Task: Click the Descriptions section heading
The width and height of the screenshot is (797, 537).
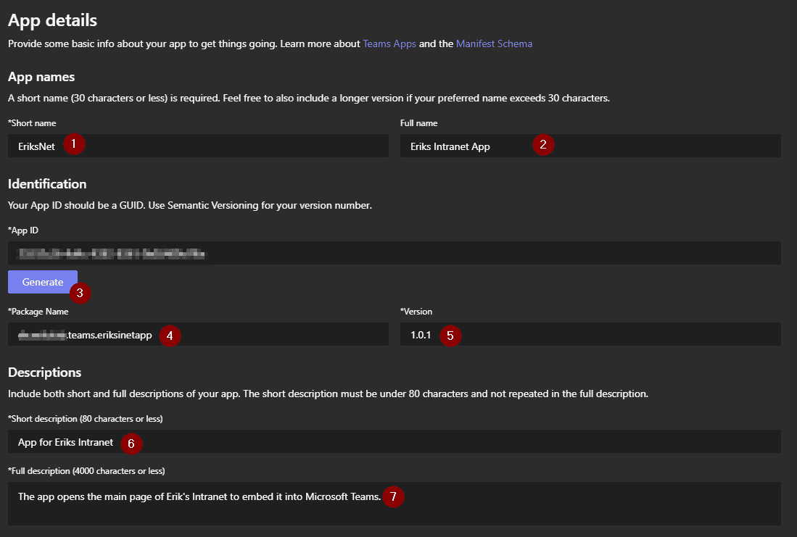Action: point(46,372)
